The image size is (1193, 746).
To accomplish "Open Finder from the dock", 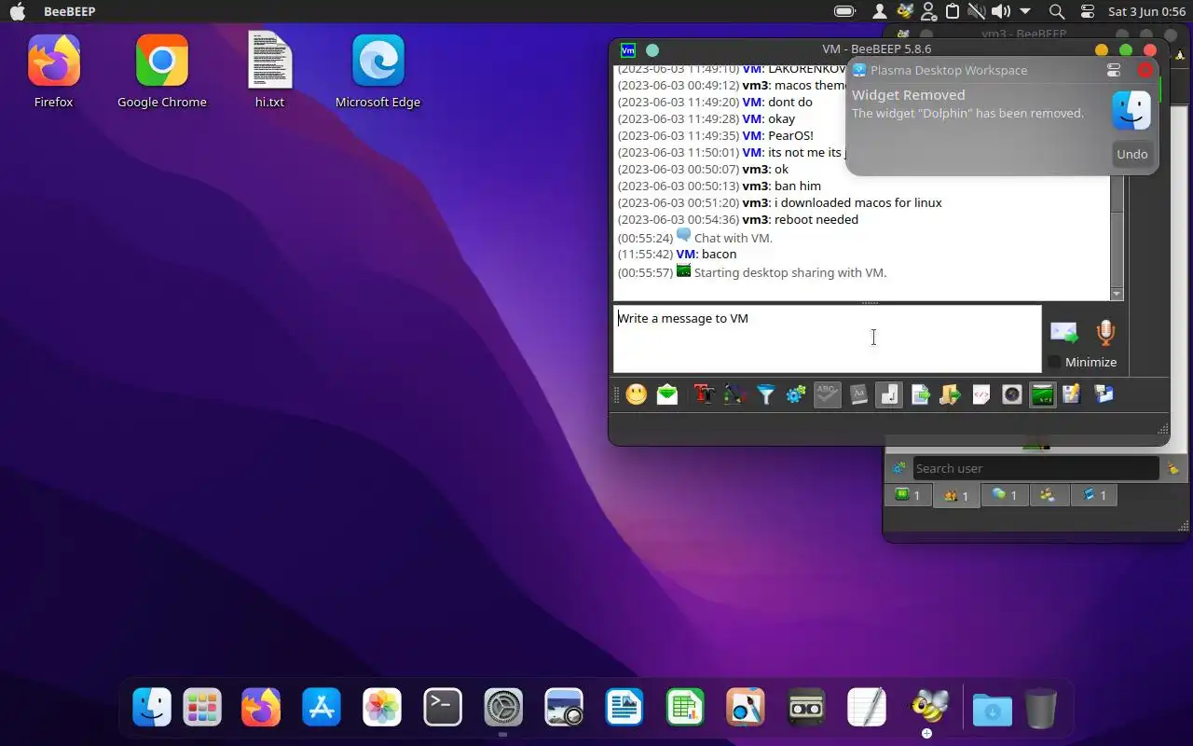I will pyautogui.click(x=152, y=707).
